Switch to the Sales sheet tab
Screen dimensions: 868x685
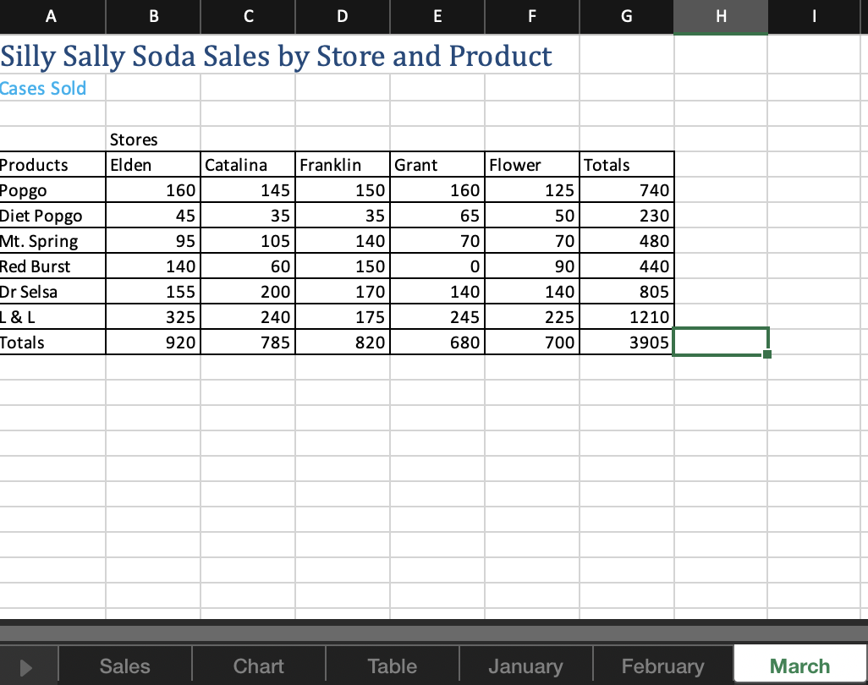click(x=124, y=666)
